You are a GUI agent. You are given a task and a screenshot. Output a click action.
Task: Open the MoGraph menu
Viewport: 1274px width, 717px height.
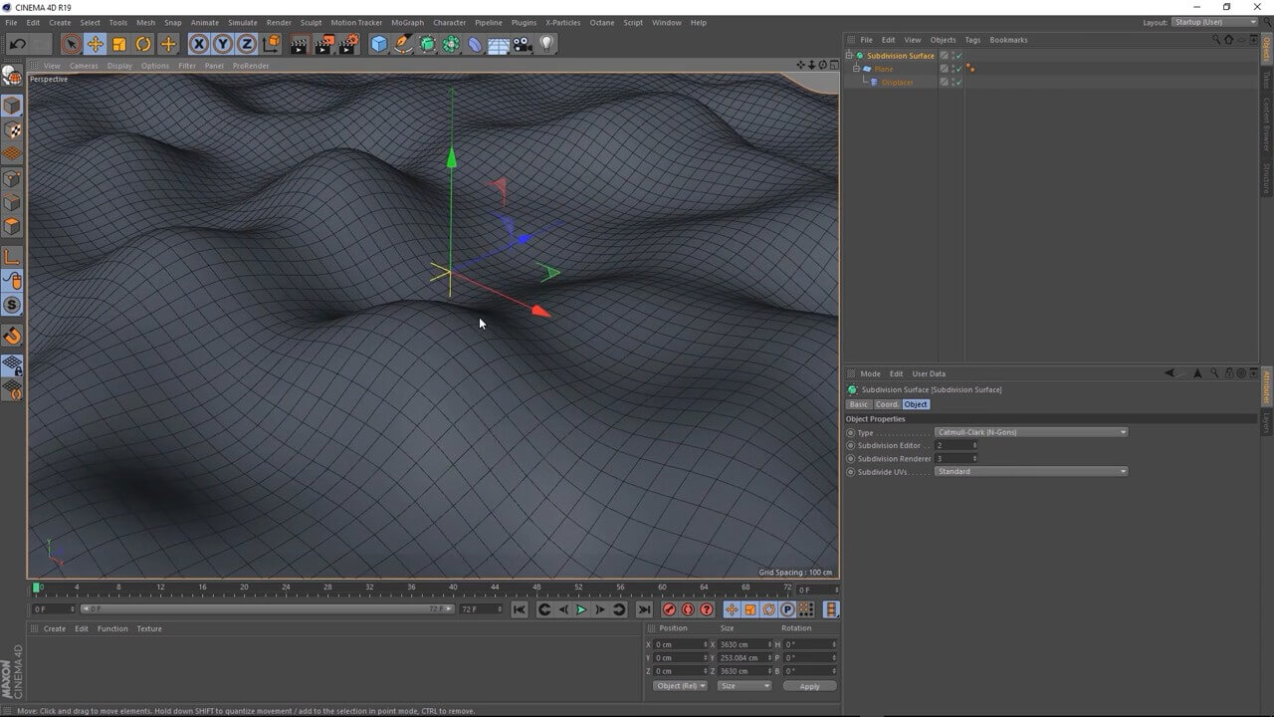pos(407,22)
